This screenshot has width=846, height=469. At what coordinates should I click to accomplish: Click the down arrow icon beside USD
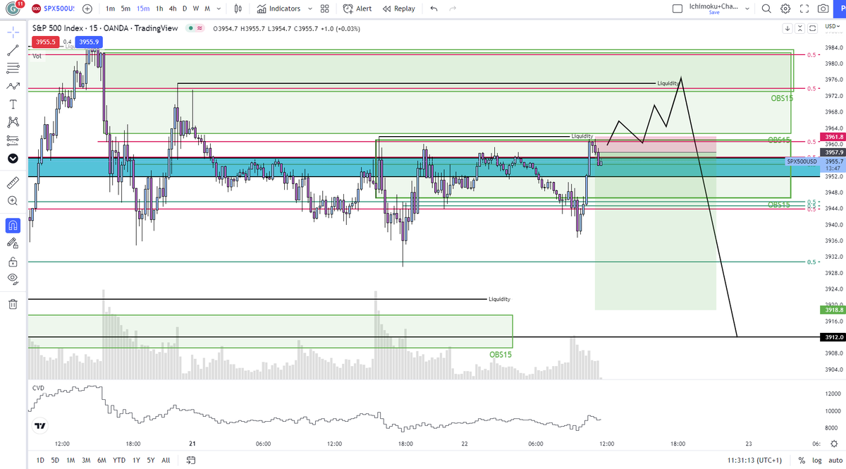tap(787, 29)
